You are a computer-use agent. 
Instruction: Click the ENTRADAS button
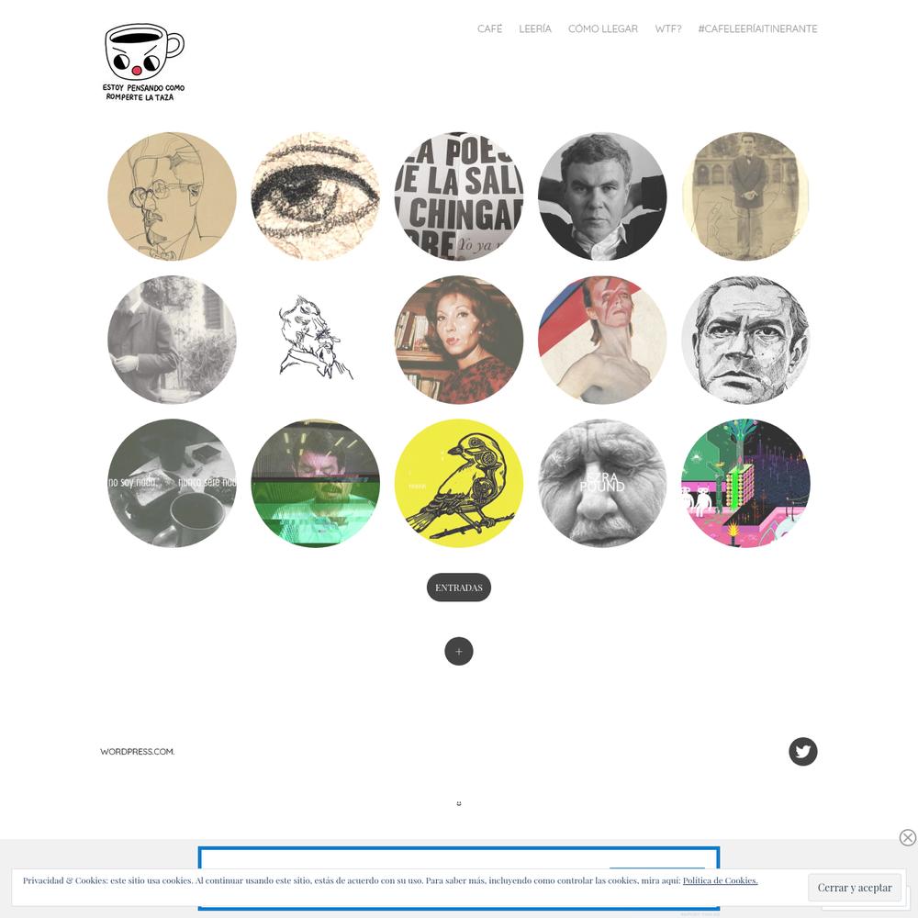pos(458,588)
